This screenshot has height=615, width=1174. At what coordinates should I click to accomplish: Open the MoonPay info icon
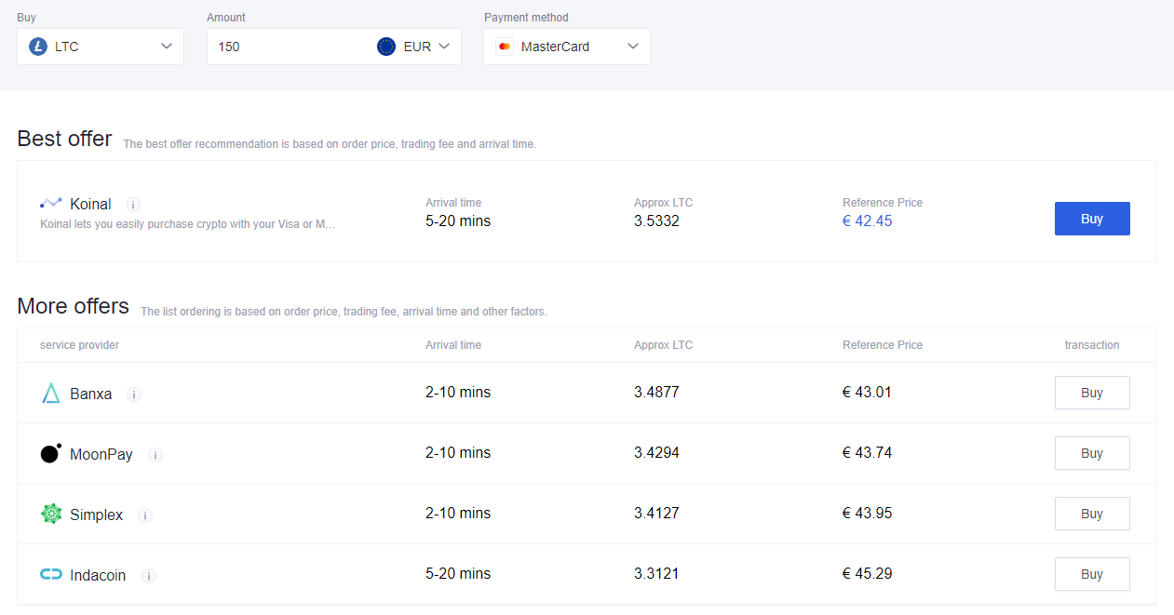point(155,455)
